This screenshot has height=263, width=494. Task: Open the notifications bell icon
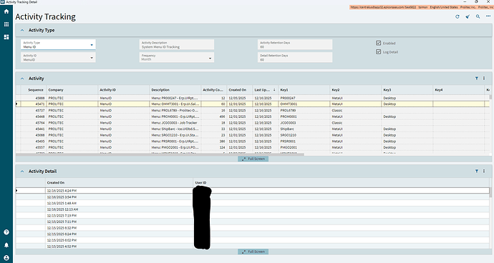coord(6,245)
